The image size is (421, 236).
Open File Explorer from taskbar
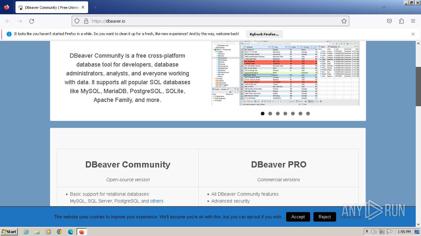click(x=37, y=232)
